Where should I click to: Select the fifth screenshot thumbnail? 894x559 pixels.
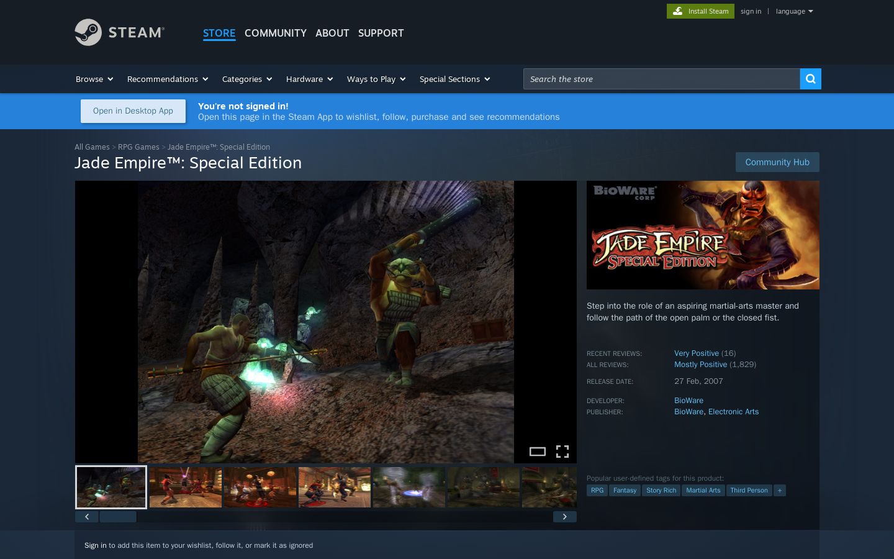point(409,488)
